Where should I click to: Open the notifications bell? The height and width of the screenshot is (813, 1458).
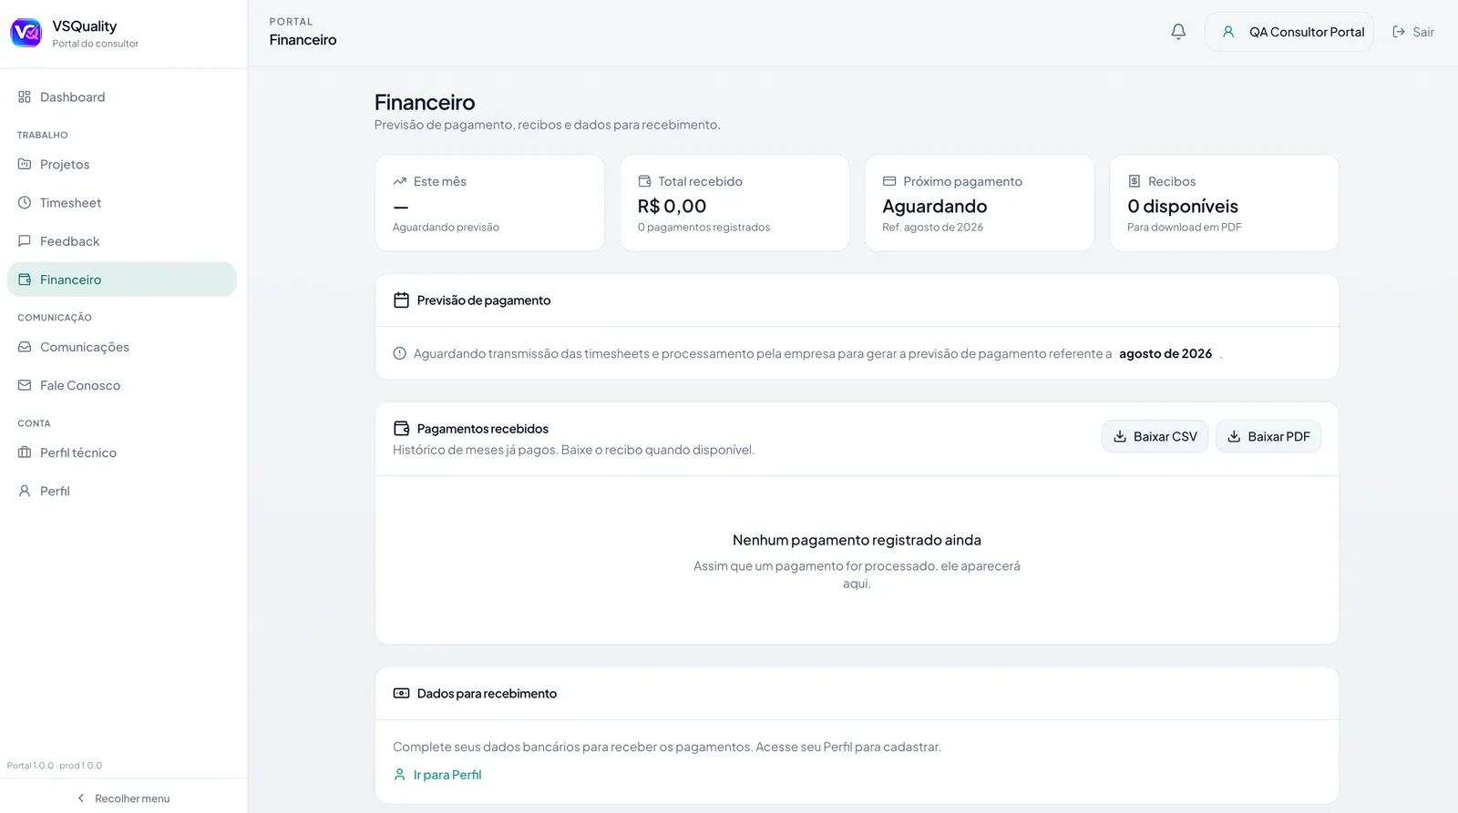click(1178, 32)
